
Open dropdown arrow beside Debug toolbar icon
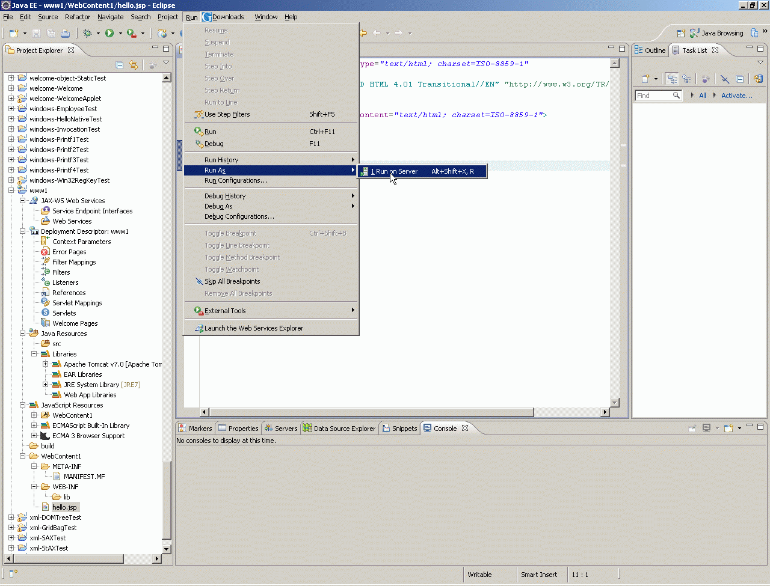(98, 34)
